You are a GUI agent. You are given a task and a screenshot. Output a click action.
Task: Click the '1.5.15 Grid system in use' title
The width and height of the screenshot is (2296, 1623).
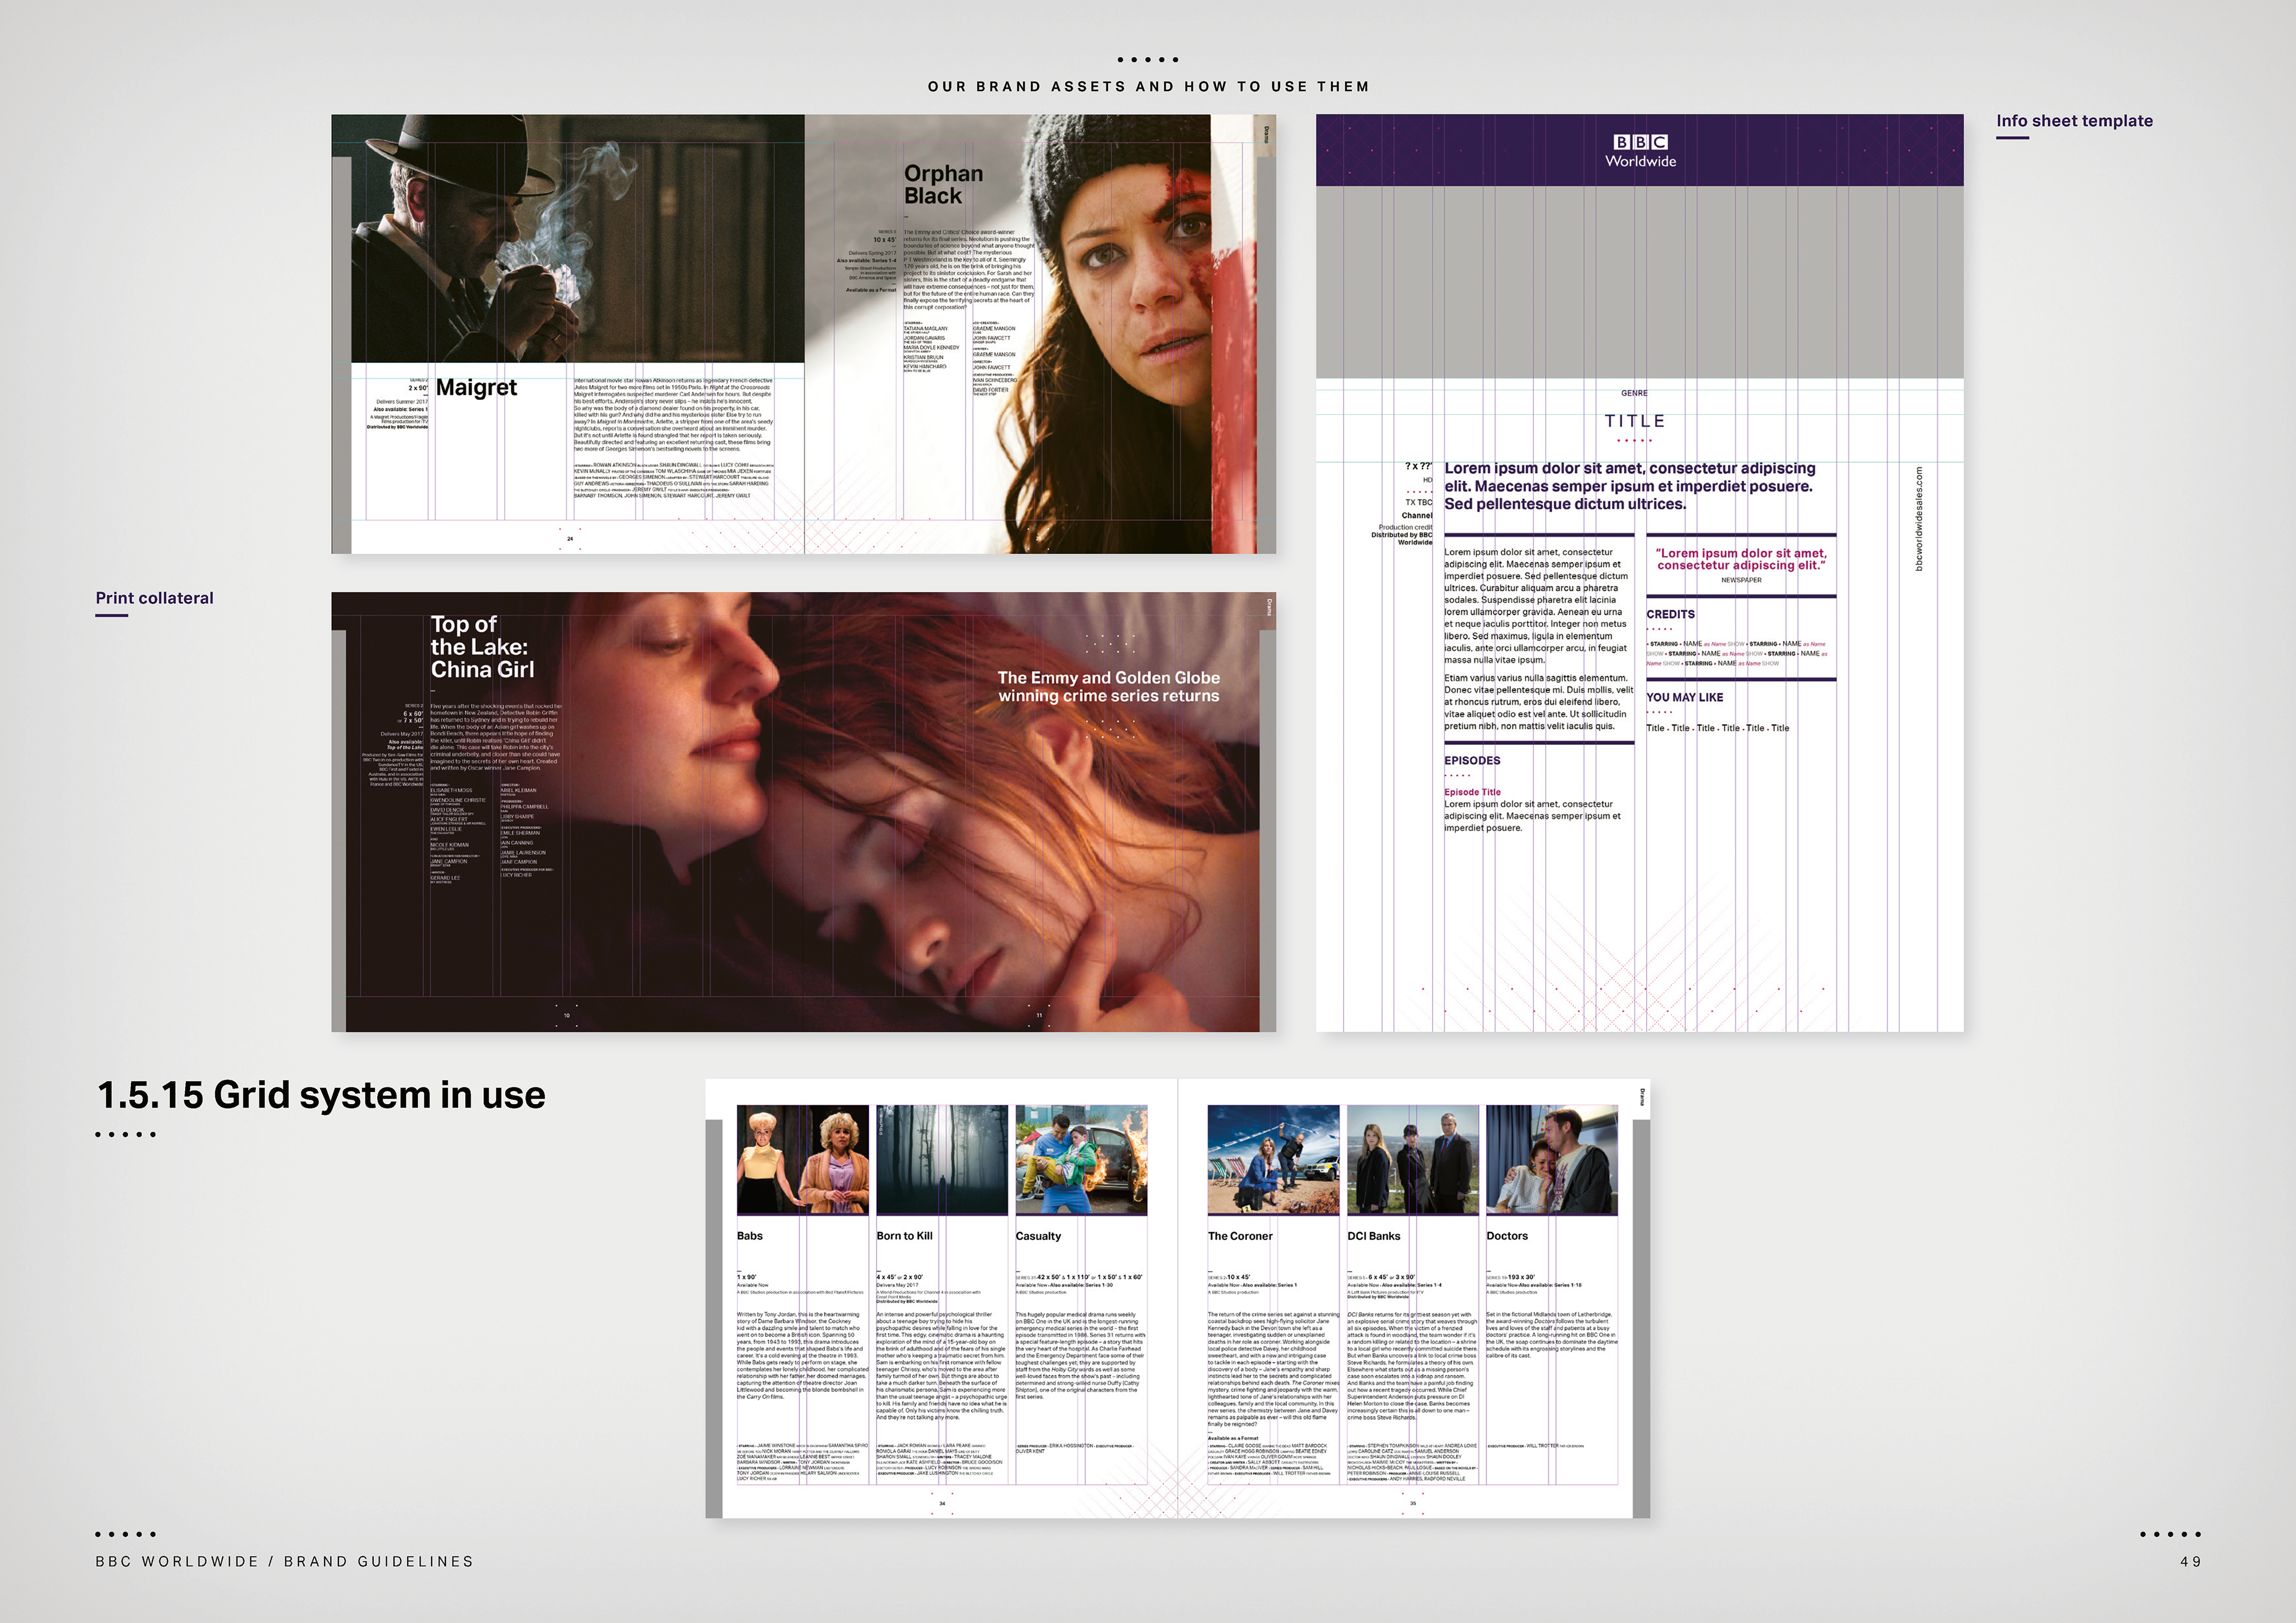coord(321,1095)
